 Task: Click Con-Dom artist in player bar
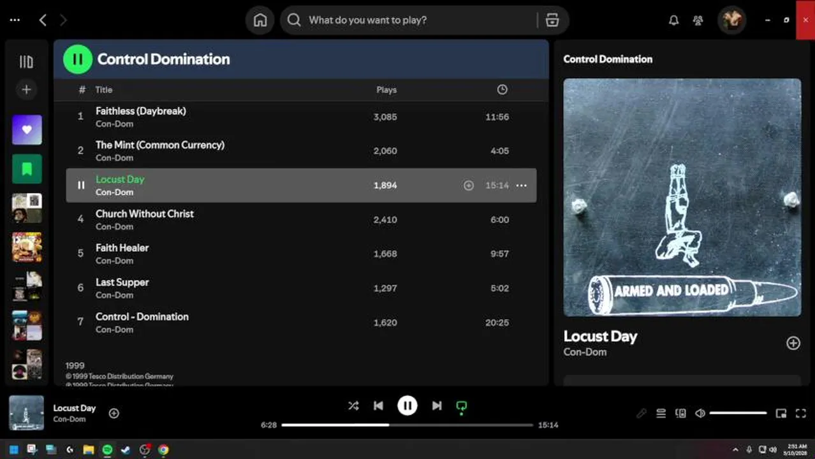coord(70,419)
